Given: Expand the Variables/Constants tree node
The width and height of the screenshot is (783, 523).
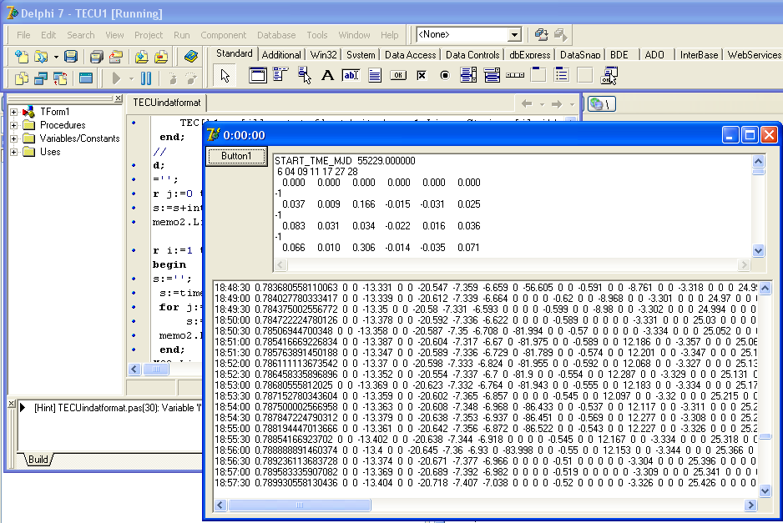Looking at the screenshot, I should pos(14,138).
